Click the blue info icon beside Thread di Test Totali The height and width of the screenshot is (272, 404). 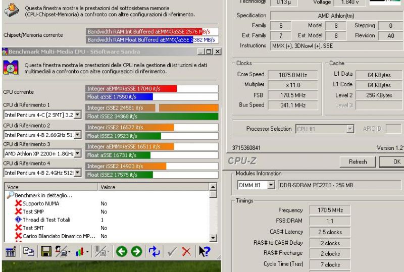18,220
